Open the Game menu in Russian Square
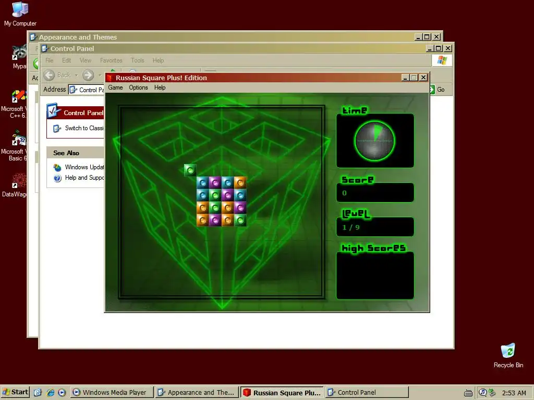Image resolution: width=534 pixels, height=400 pixels. tap(115, 87)
